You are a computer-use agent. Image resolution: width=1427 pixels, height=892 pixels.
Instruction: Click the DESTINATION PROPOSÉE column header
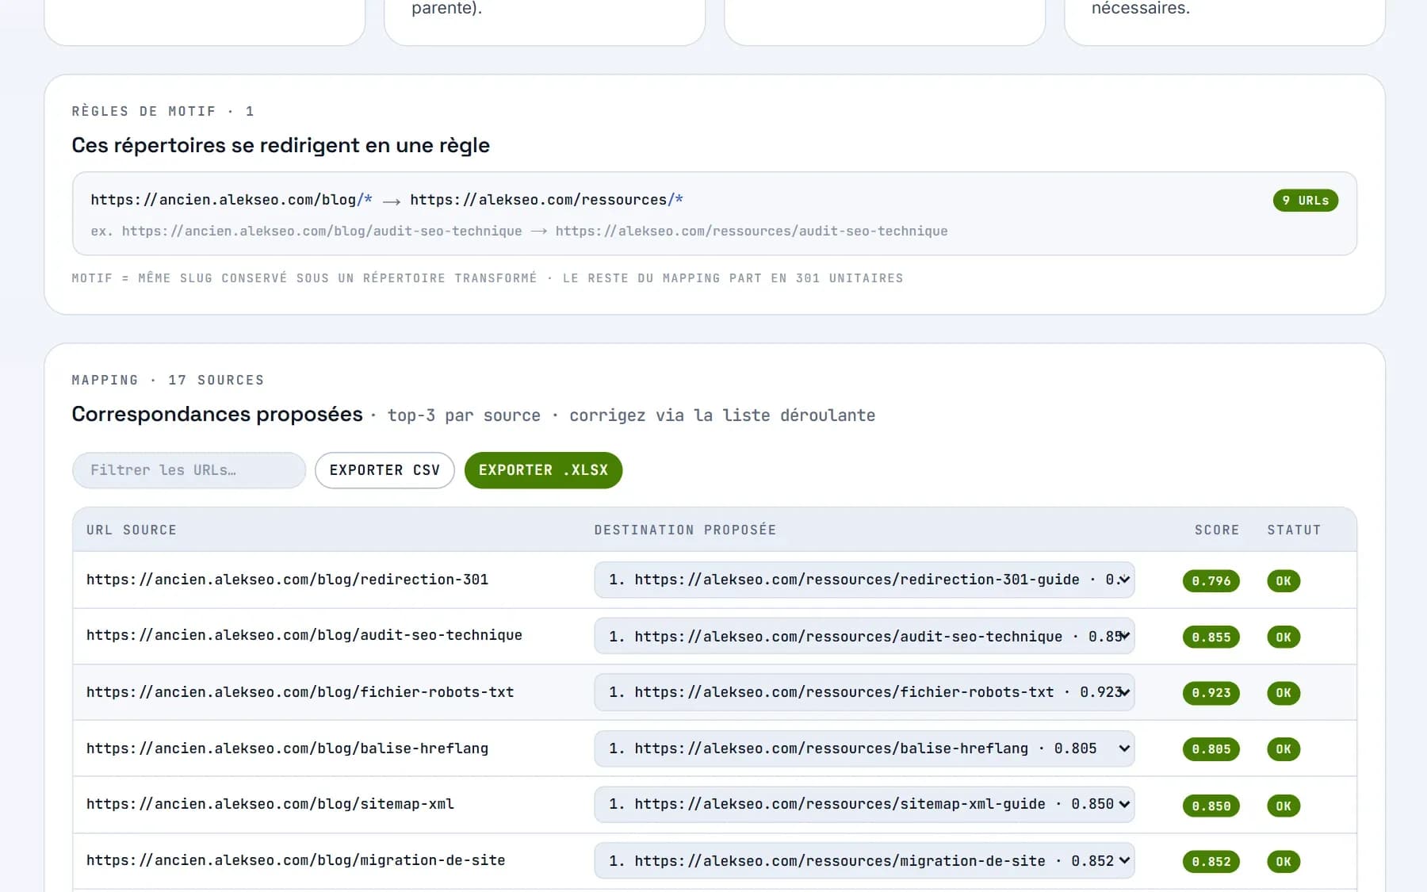coord(686,530)
